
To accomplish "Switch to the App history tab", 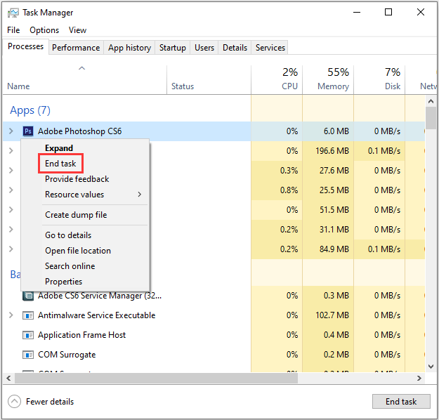I will click(129, 48).
